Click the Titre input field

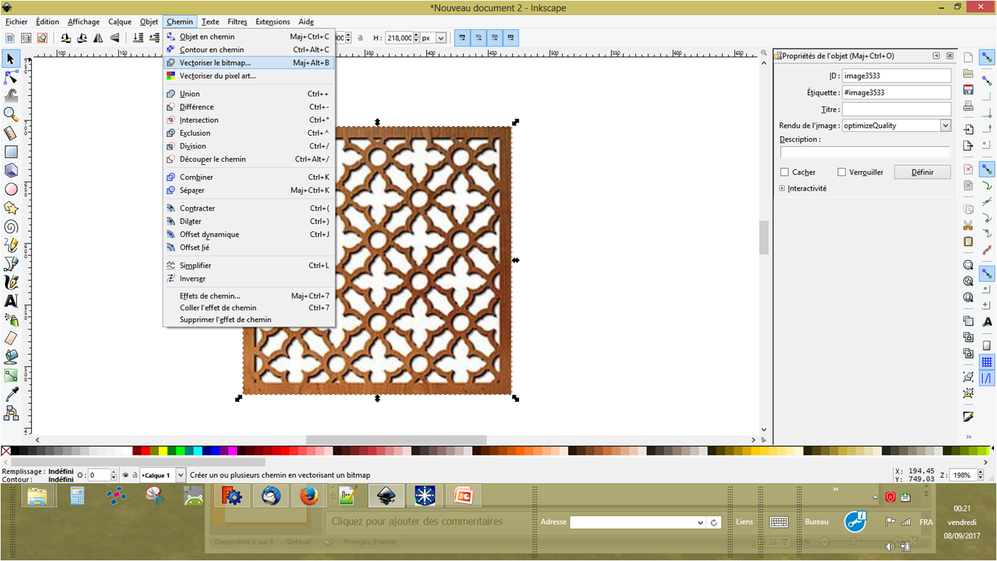[896, 109]
